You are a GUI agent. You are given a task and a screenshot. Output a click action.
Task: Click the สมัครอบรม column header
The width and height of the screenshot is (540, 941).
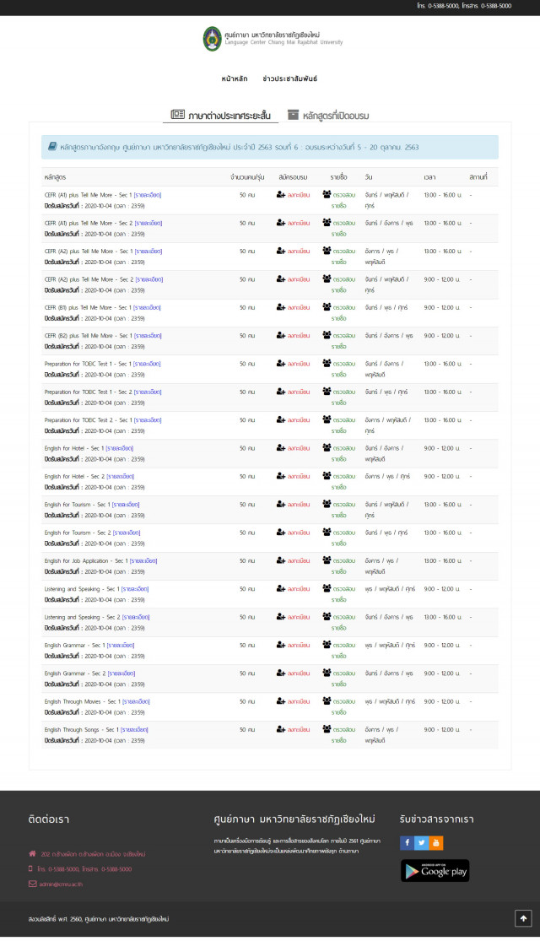(x=293, y=177)
